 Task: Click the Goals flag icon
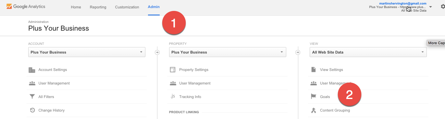[x=314, y=97]
